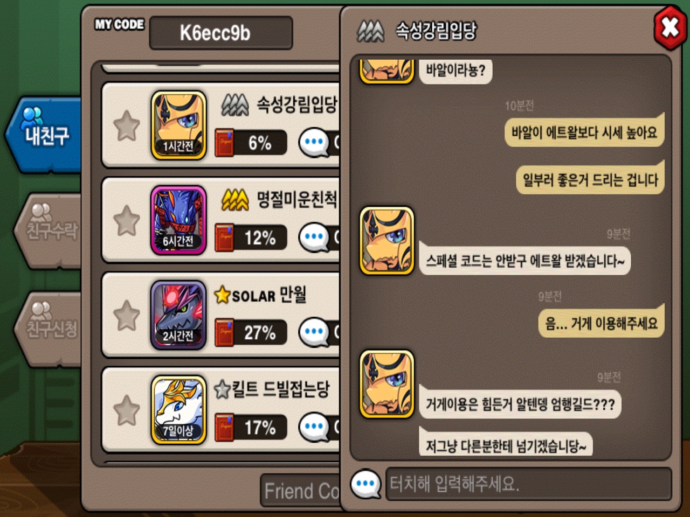
Task: Tap the blue chat icon beside message input
Action: pyautogui.click(x=365, y=484)
